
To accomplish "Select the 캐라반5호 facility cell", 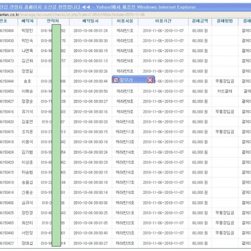I will point(125,71).
